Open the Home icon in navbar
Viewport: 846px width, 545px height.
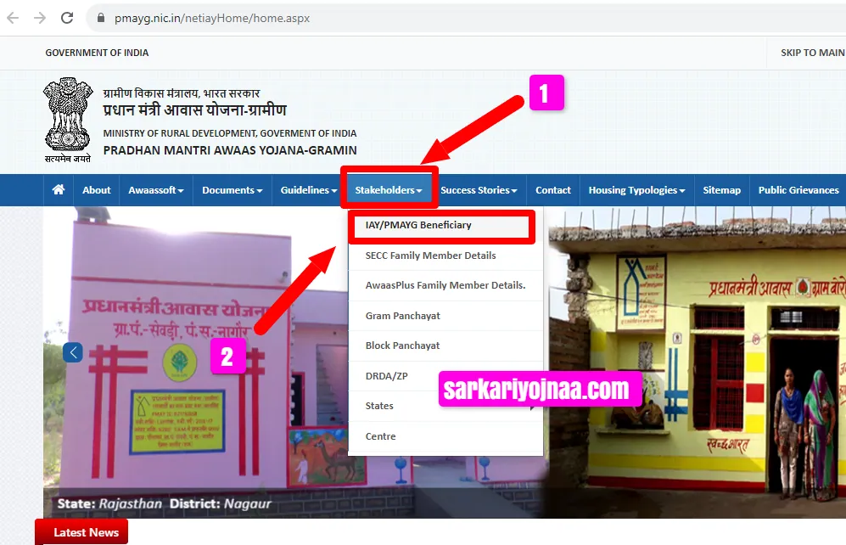point(59,189)
